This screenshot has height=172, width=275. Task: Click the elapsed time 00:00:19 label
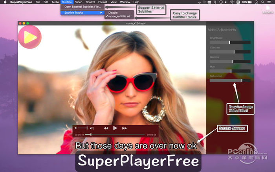(79, 135)
